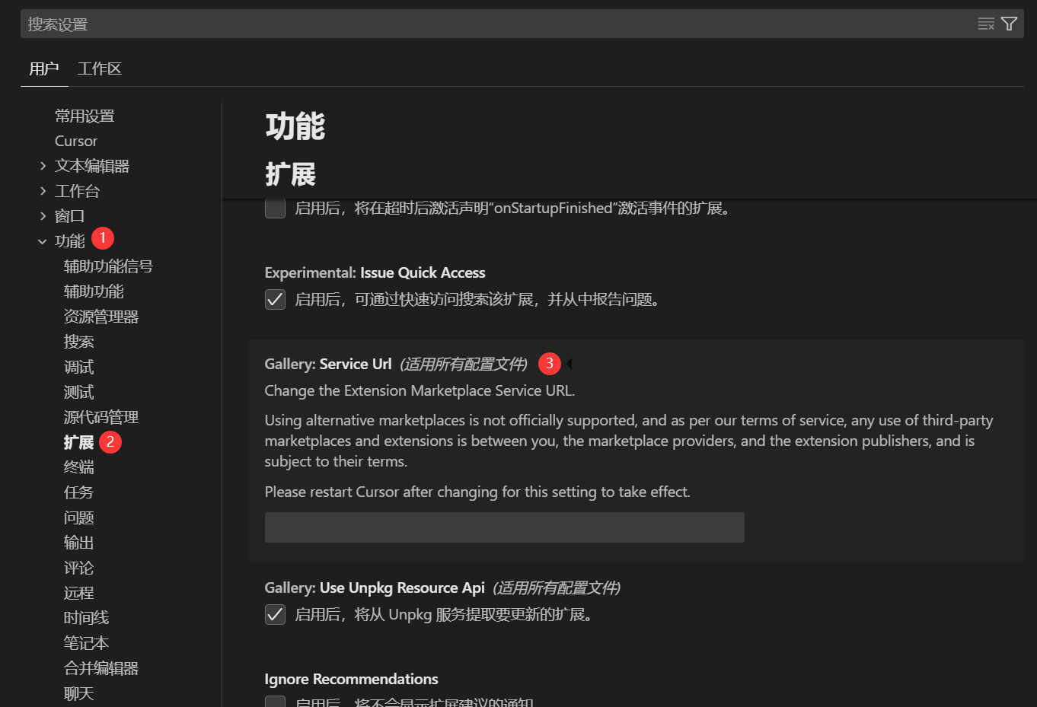Image resolution: width=1037 pixels, height=707 pixels.
Task: Uncheck Experimental Issue Quick Access checkbox
Action: click(275, 299)
